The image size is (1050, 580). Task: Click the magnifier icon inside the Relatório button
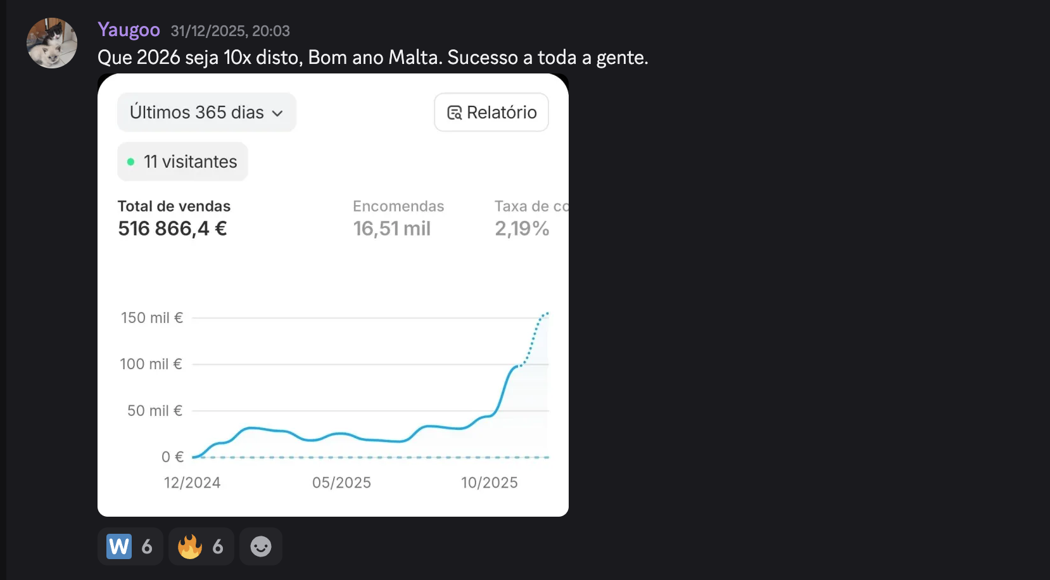453,112
